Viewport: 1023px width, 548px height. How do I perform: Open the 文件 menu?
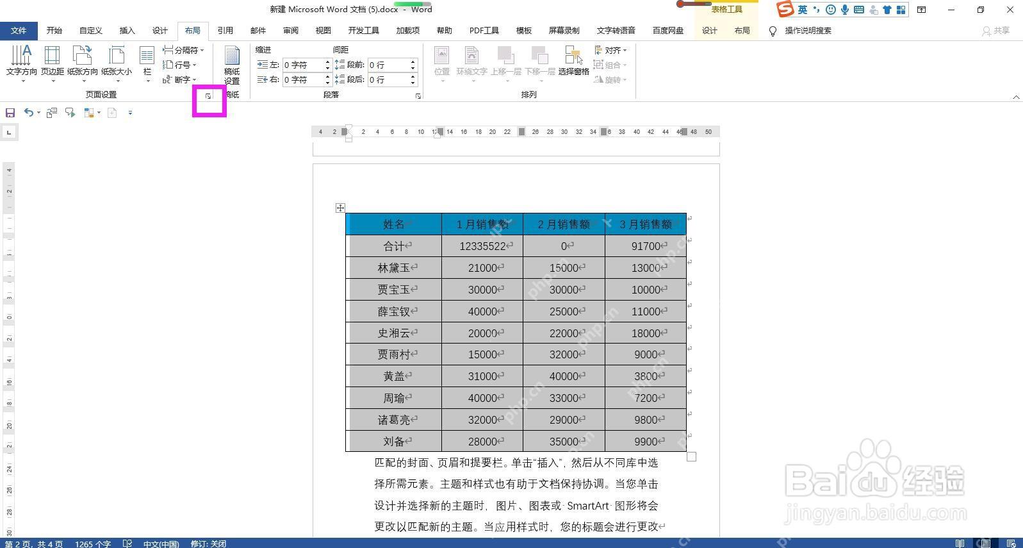click(x=19, y=31)
